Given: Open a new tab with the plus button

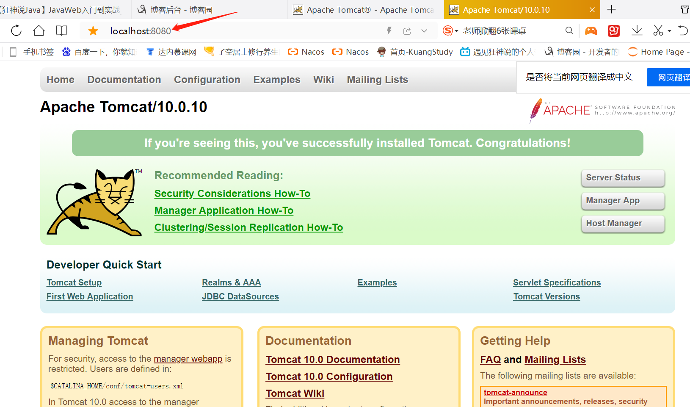Looking at the screenshot, I should 612,9.
